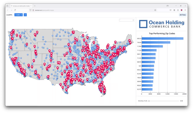
Task: Click the Monthly Profit slider handle
Action: 149,101
